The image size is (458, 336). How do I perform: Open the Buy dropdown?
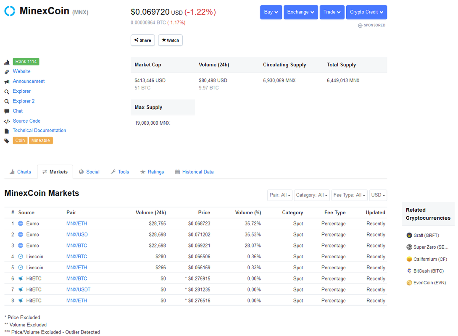click(x=271, y=12)
